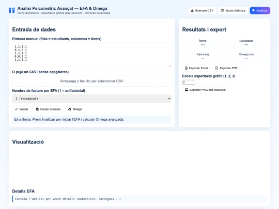
Task: Download the Exemple CSV file
Action: point(202,10)
